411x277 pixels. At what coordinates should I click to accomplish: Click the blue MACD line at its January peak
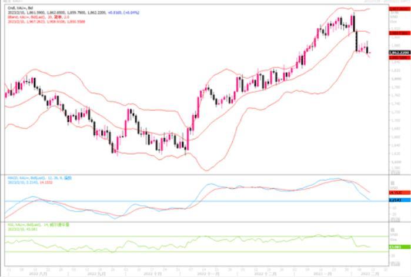point(338,179)
